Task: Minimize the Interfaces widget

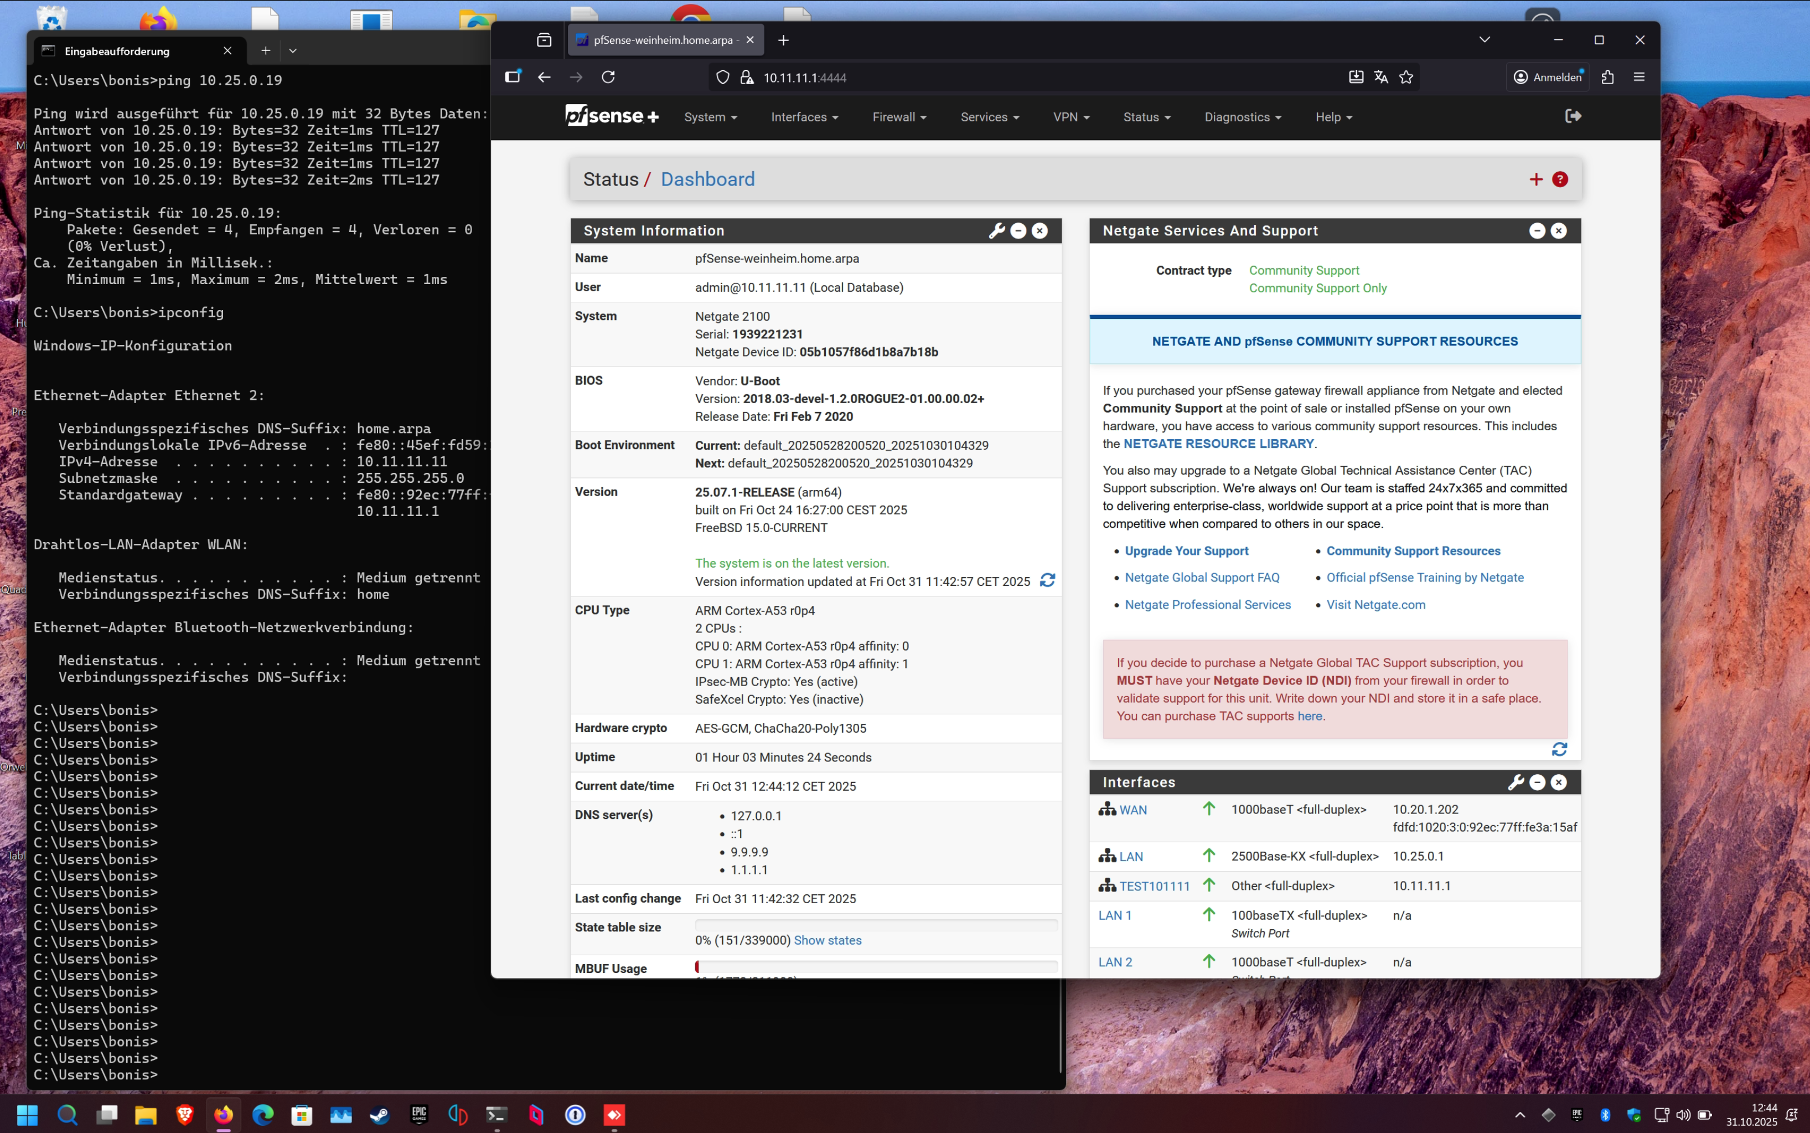Action: tap(1537, 782)
